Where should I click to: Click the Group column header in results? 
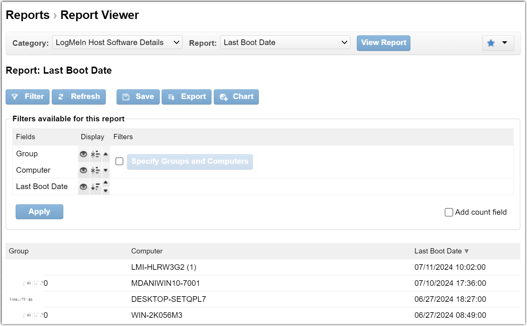pyautogui.click(x=19, y=251)
